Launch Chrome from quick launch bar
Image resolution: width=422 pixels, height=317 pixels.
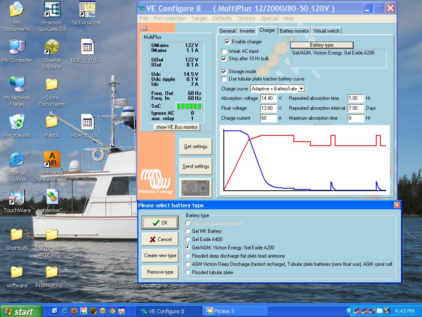tap(112, 311)
